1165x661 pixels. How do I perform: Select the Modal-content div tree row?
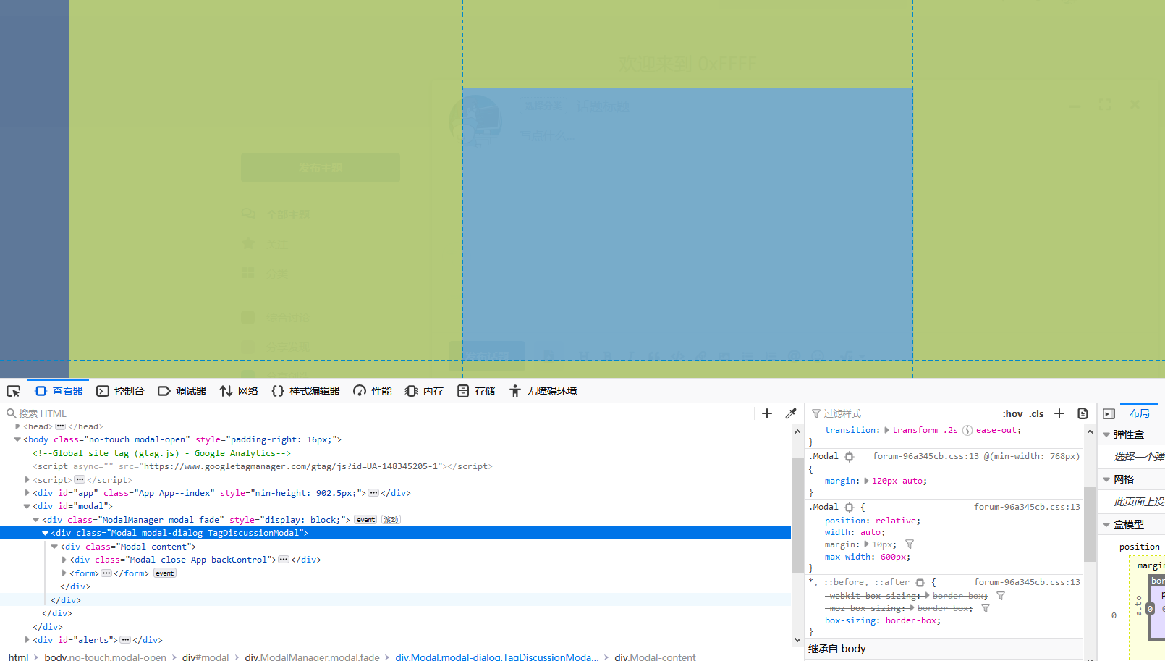point(395,547)
